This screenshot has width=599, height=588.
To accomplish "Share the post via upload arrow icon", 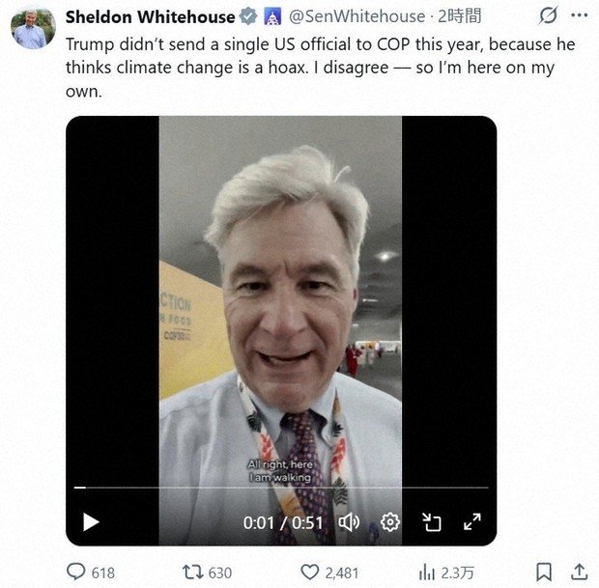I will click(x=579, y=572).
